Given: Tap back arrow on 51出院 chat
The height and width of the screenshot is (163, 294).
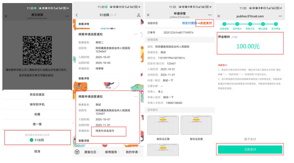Looking at the screenshot, I should click(x=77, y=15).
